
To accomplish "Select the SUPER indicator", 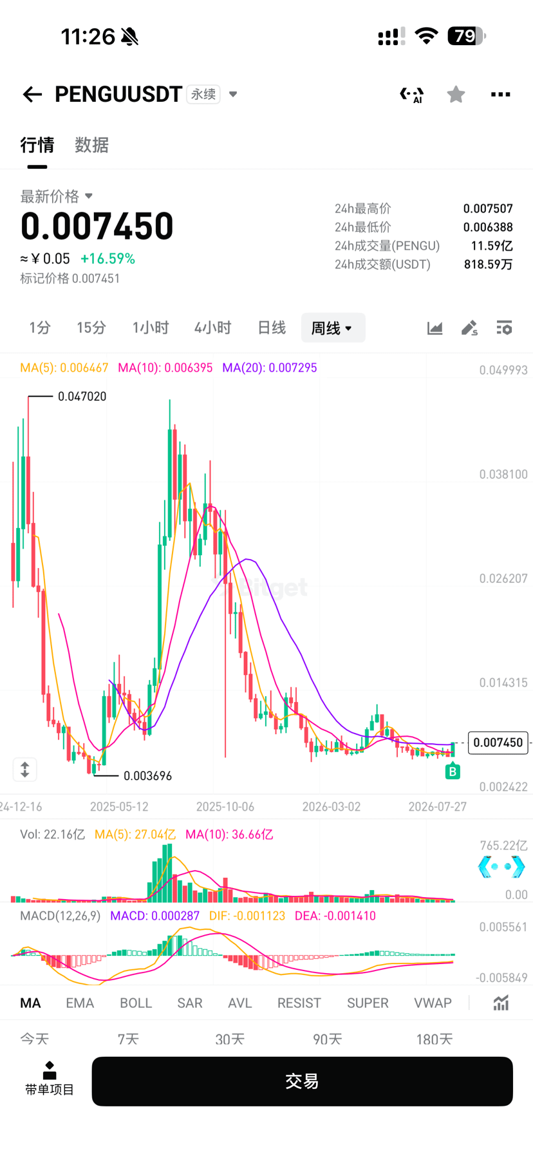I will point(368,1003).
